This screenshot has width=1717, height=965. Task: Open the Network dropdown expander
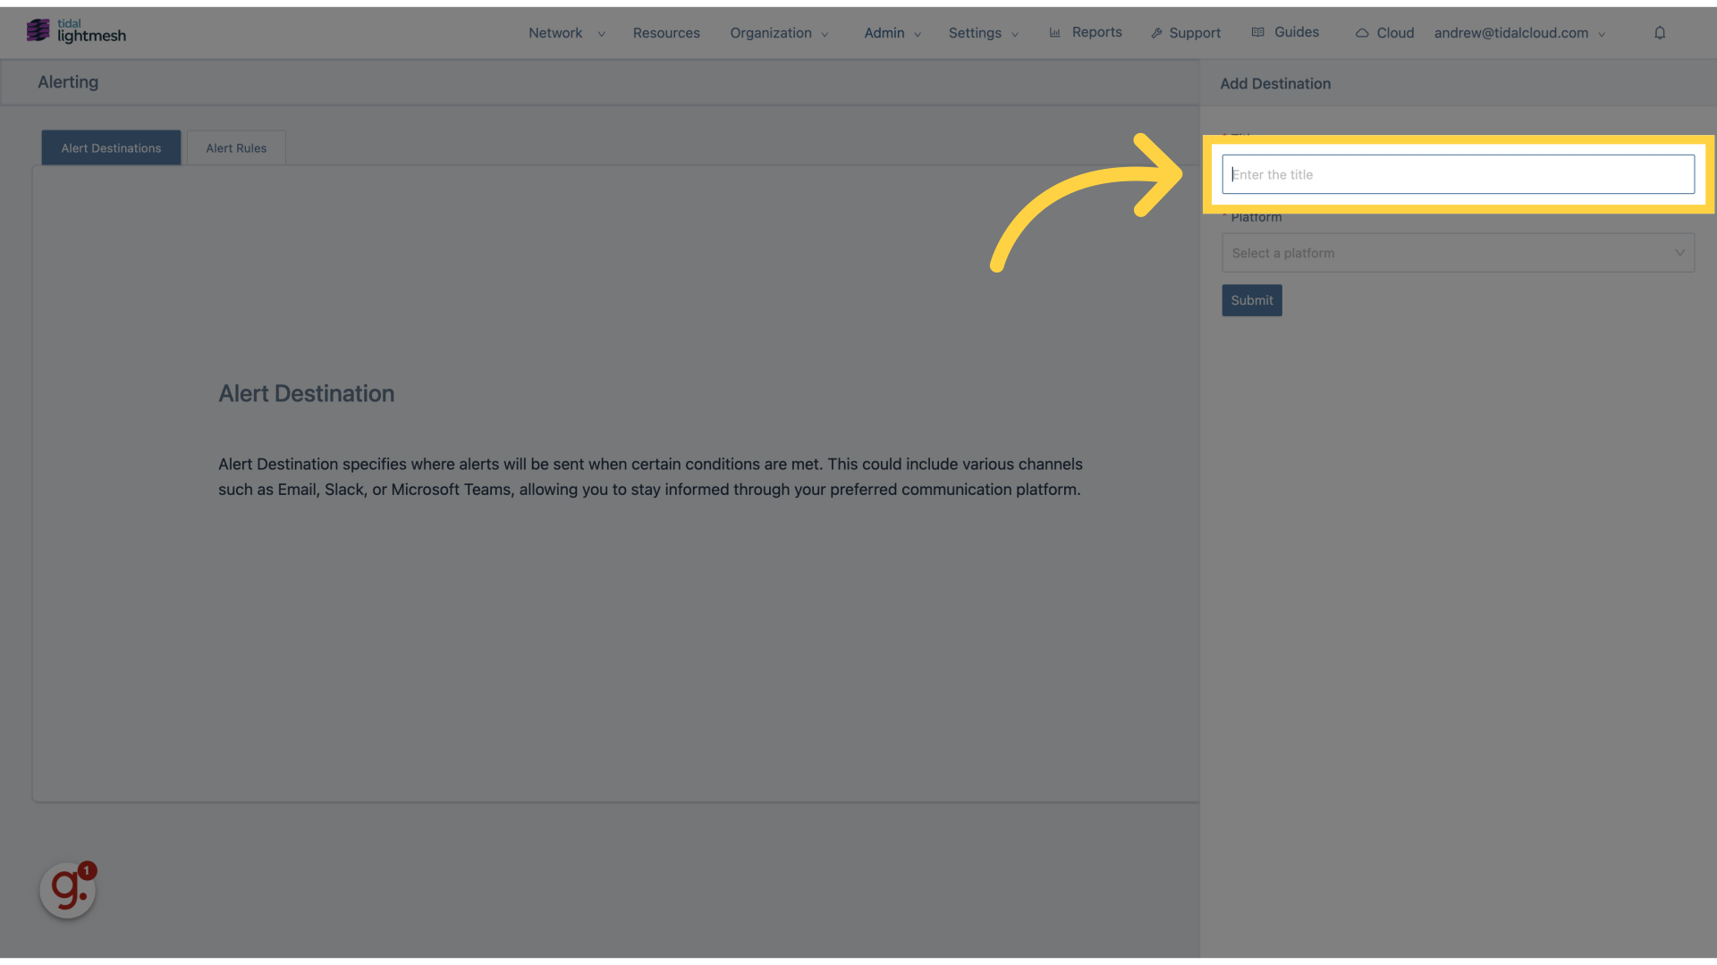[602, 34]
